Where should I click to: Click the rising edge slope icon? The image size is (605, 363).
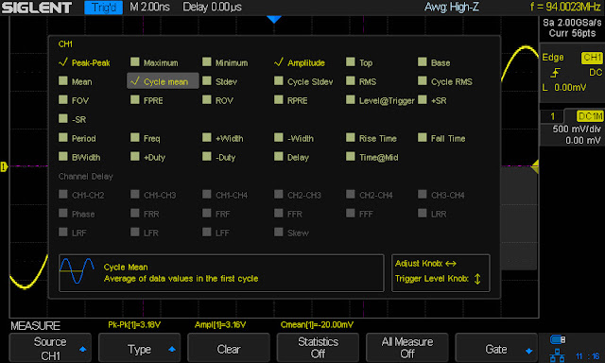[x=556, y=73]
